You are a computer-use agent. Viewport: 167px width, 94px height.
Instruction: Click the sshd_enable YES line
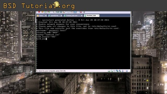(46, 37)
